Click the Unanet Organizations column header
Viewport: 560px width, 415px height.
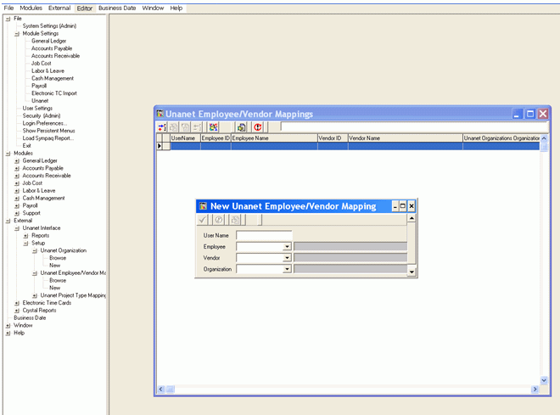point(501,138)
